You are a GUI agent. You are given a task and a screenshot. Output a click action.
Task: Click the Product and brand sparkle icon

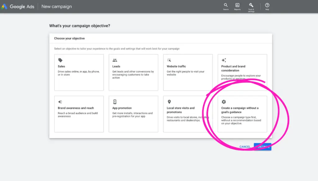click(224, 60)
